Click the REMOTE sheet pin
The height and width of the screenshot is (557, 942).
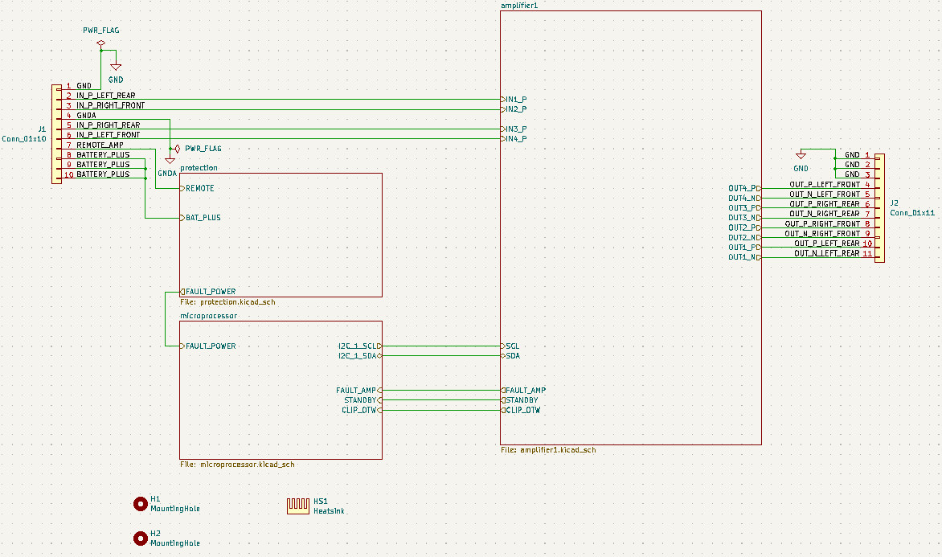point(197,188)
